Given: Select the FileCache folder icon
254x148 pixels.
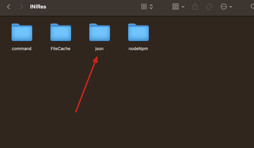Looking at the screenshot, I should click(x=61, y=32).
